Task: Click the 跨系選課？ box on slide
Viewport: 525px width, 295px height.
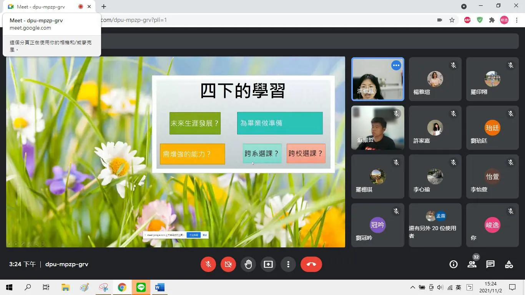Action: click(x=262, y=153)
